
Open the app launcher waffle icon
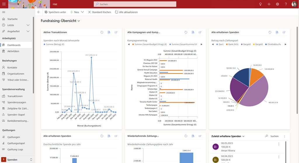4,4
